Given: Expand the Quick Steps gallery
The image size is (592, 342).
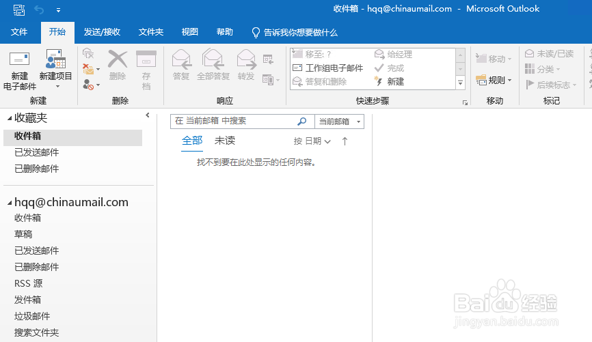Looking at the screenshot, I should pos(460,83).
